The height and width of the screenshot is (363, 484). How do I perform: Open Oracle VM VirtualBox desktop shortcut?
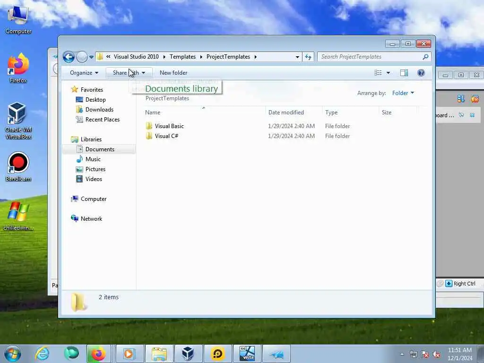tap(18, 121)
